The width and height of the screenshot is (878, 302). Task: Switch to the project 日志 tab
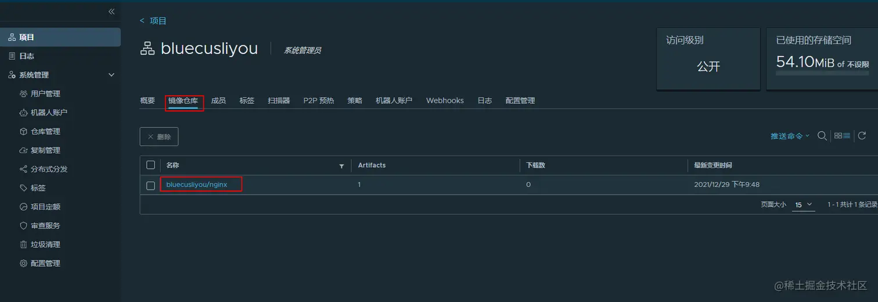(485, 100)
